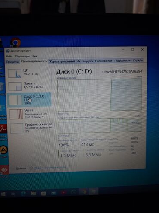Click the 413 мс response time value
Screen dimensions: 159x213
87,144
